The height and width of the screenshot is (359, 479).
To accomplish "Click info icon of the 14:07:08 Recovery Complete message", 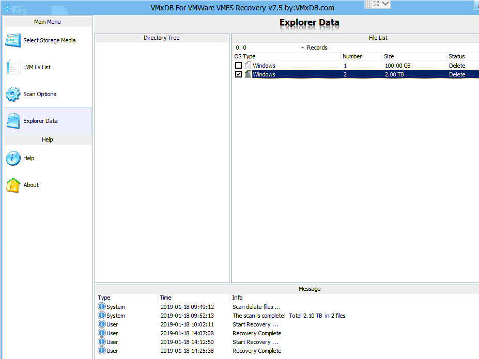I will [102, 333].
